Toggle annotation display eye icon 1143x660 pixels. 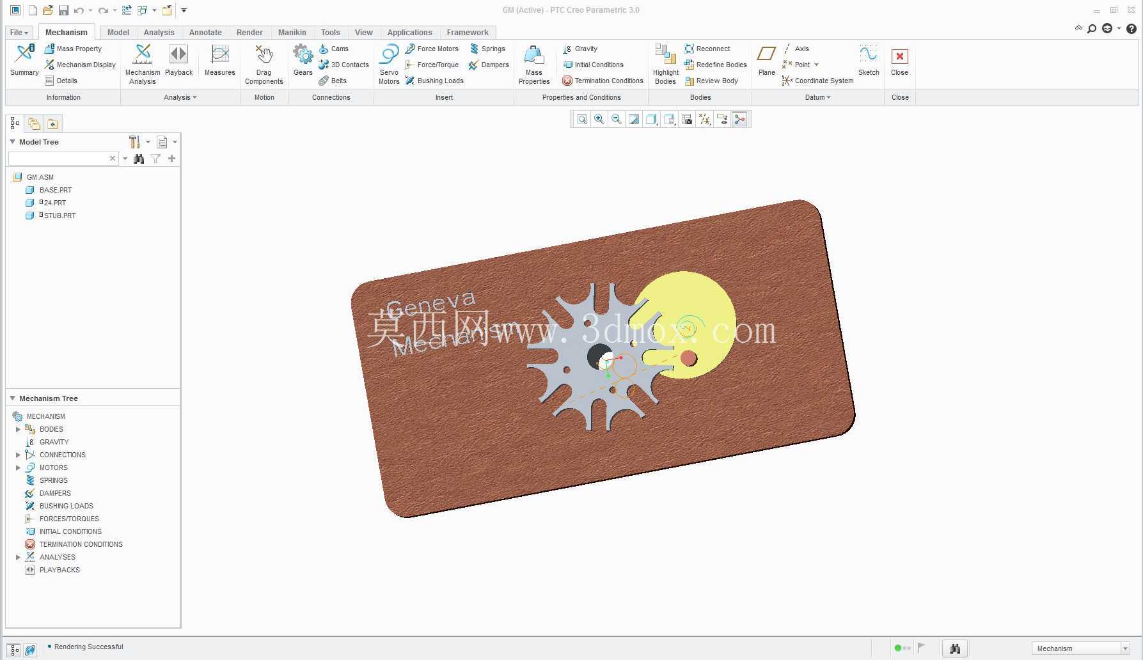click(x=722, y=119)
